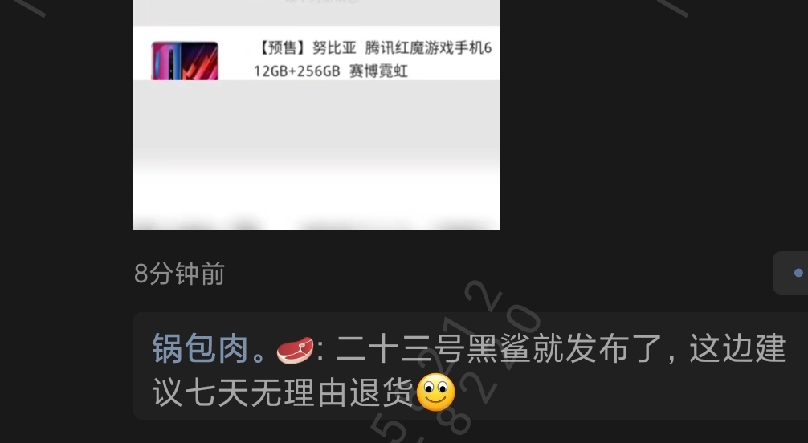The height and width of the screenshot is (443, 808).
Task: Tap the two-dot comment/like button beside timestamp
Action: (x=791, y=273)
